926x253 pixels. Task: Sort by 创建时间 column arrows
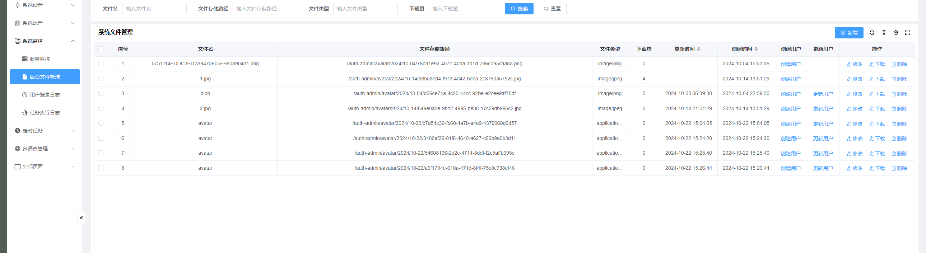point(756,49)
